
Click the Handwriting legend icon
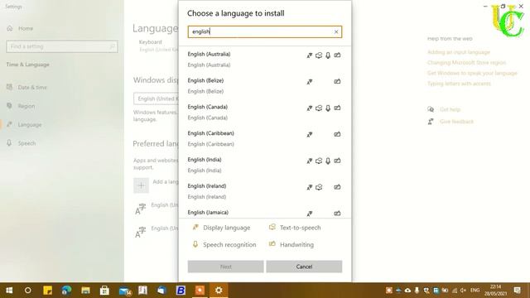272,243
